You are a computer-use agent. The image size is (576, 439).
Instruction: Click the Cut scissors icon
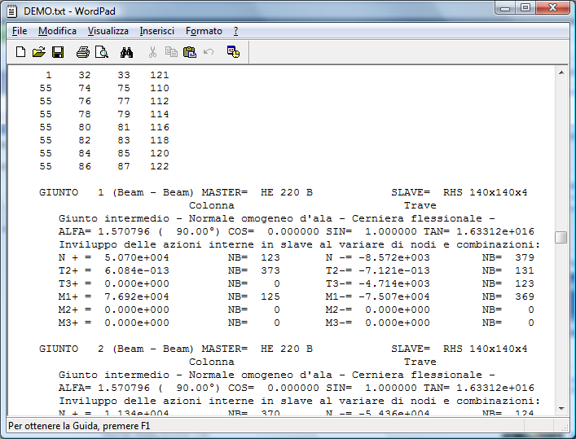[x=152, y=52]
